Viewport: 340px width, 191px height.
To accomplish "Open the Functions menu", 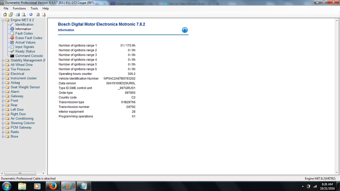I will 19,8.
